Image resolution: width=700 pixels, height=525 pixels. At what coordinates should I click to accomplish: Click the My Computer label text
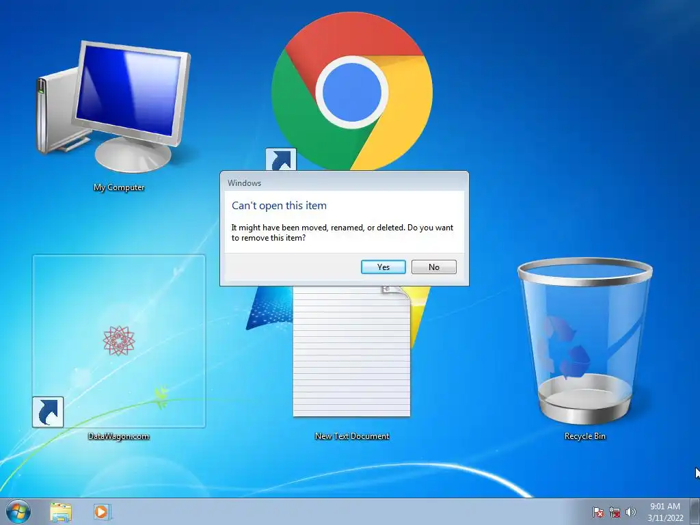(x=119, y=187)
